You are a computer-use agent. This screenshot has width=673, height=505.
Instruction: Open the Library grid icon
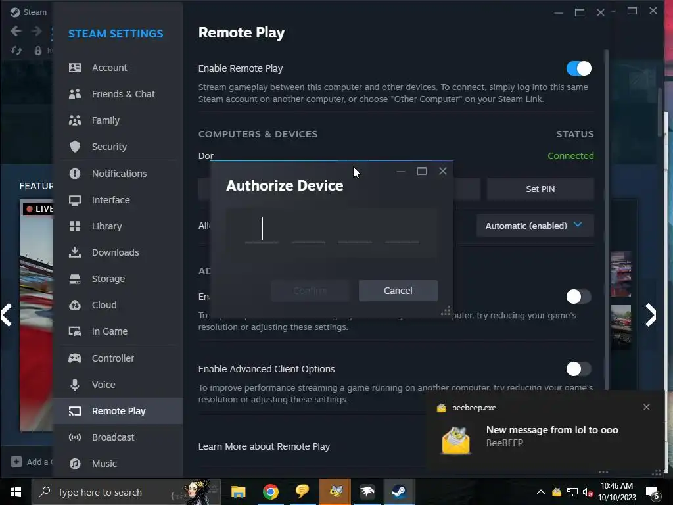point(75,226)
